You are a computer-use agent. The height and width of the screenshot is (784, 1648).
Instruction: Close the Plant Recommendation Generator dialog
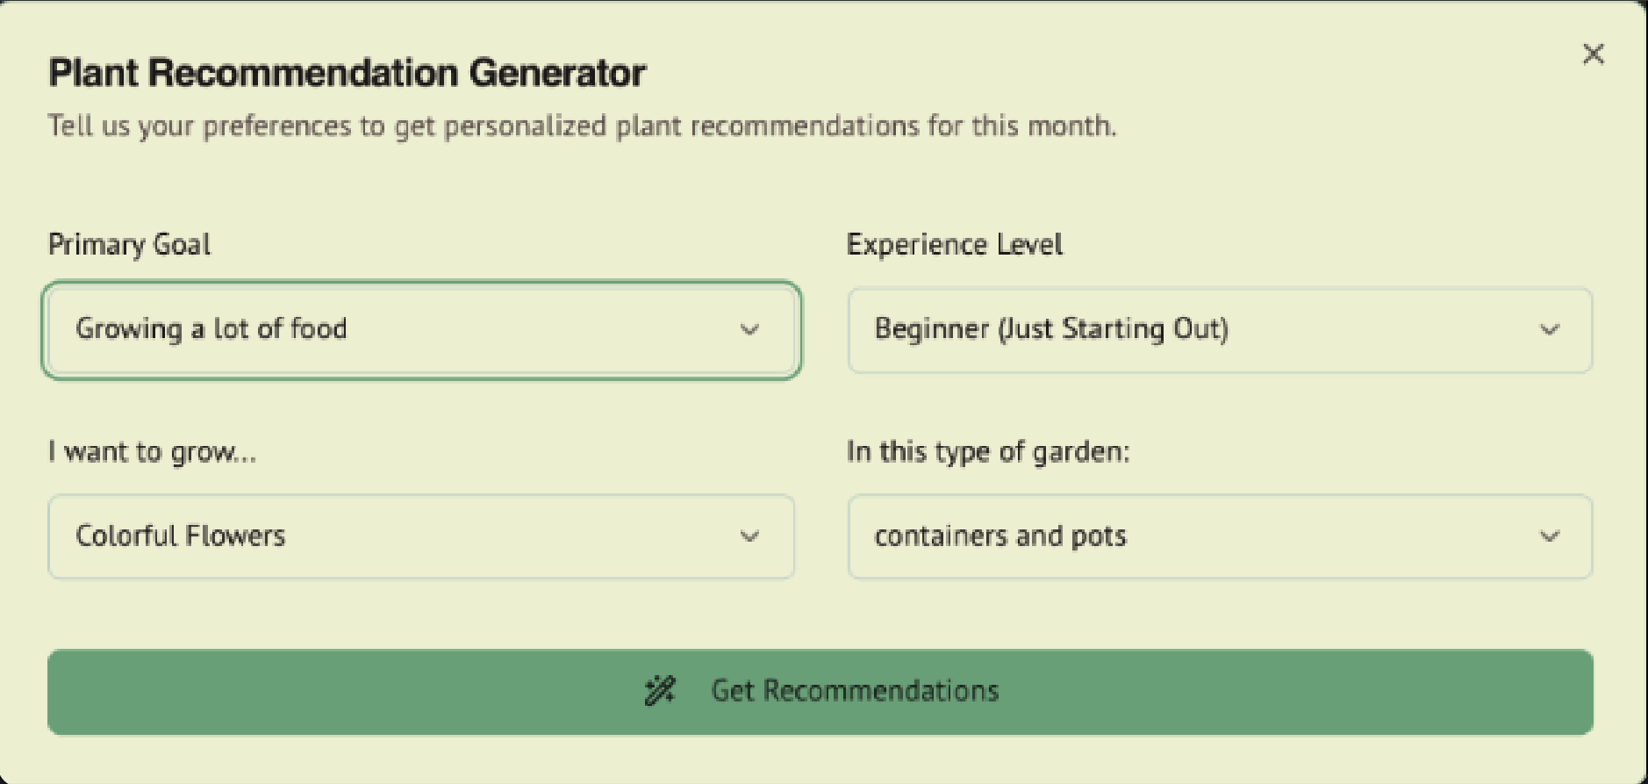point(1593,54)
